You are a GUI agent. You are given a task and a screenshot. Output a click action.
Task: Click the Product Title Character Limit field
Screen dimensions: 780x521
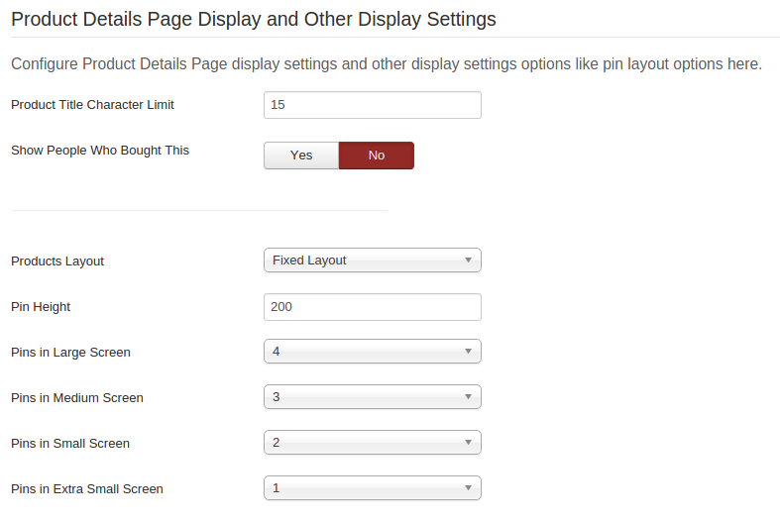tap(372, 105)
